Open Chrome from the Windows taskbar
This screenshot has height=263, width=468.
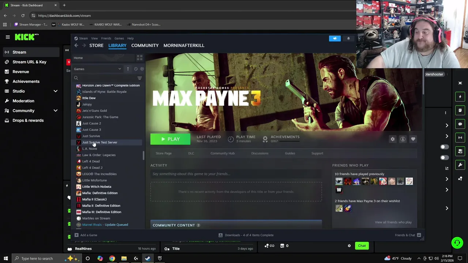point(112,259)
